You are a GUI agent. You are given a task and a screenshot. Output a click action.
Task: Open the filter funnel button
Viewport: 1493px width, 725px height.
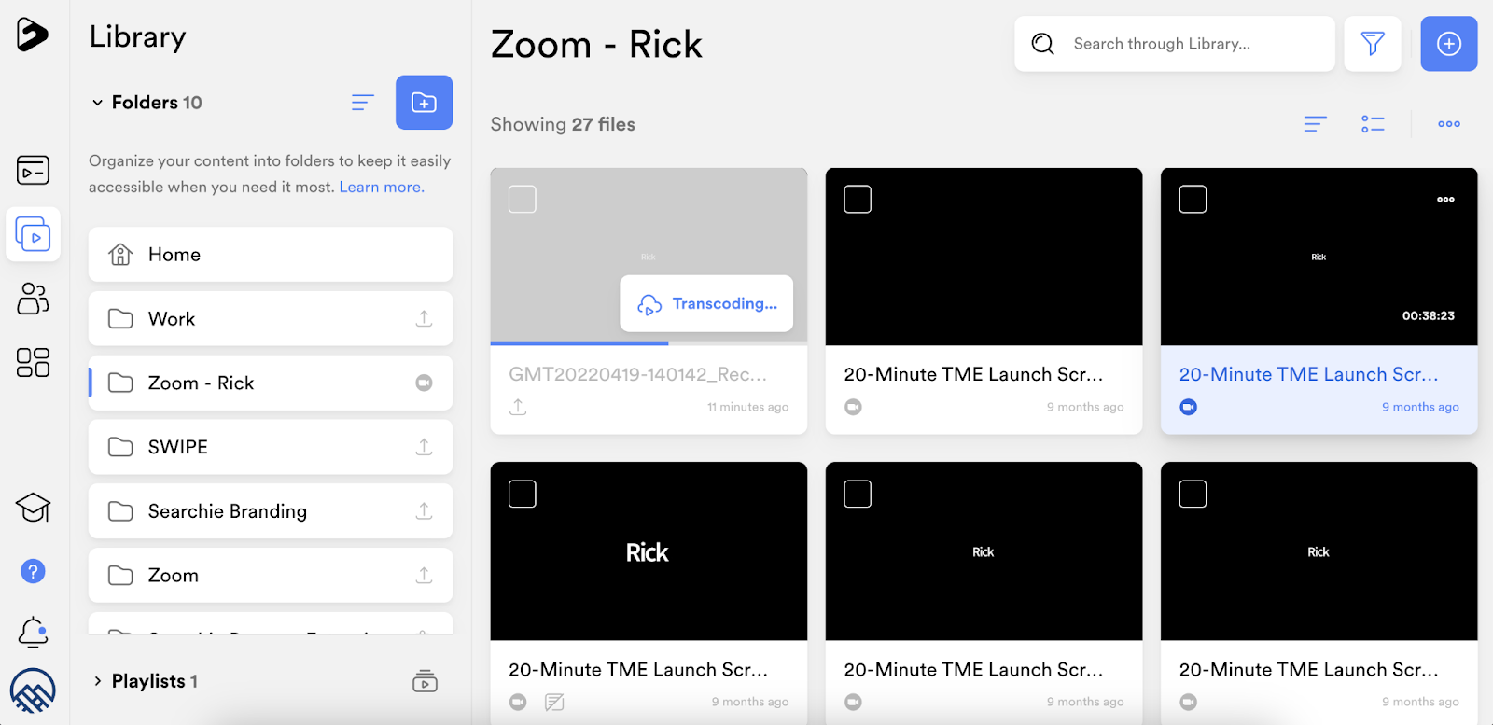point(1373,44)
